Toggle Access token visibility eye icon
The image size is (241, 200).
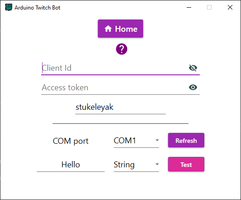click(x=193, y=88)
